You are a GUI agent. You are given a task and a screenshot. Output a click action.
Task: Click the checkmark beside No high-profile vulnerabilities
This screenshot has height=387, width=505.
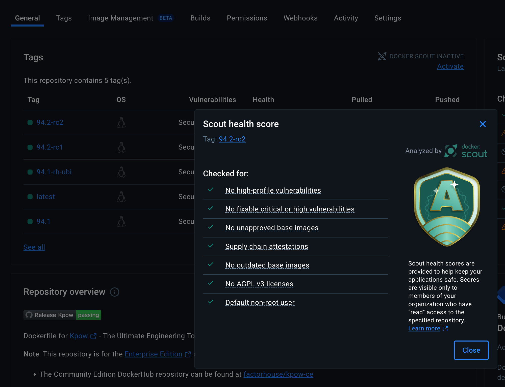(211, 189)
